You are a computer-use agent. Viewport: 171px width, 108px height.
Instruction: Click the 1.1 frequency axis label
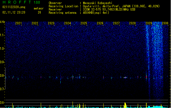click(2, 35)
